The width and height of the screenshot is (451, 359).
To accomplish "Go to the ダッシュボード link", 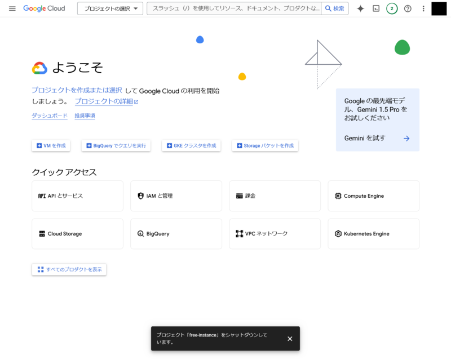I will click(50, 116).
